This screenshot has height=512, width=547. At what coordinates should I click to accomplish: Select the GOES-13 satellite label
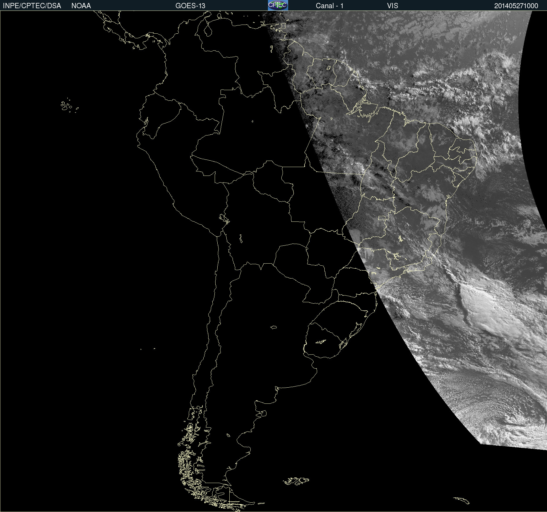190,6
